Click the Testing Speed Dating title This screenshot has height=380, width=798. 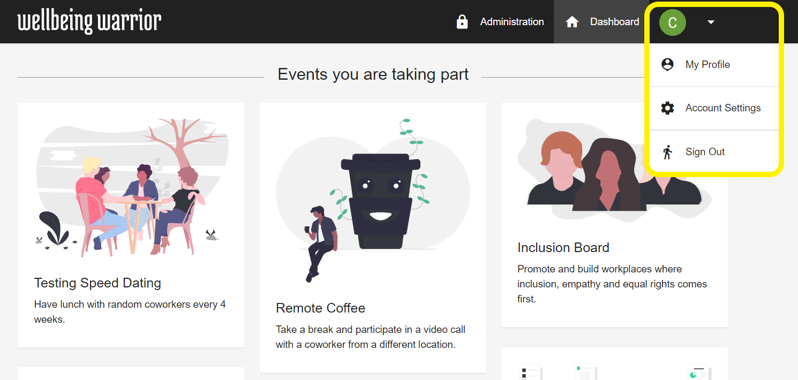(x=97, y=283)
